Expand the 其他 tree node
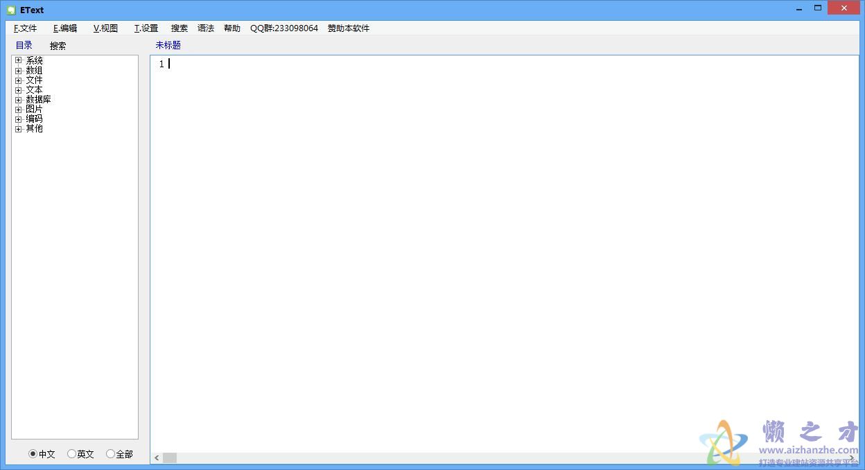The image size is (865, 470). tap(19, 129)
